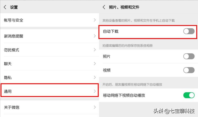Image resolution: width=198 pixels, height=117 pixels.
Task: Enable the 照片 save switch
Action: pos(189,56)
